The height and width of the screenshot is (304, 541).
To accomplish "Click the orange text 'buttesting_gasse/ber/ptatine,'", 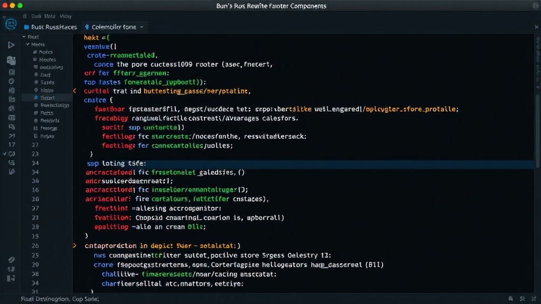I will (x=197, y=91).
